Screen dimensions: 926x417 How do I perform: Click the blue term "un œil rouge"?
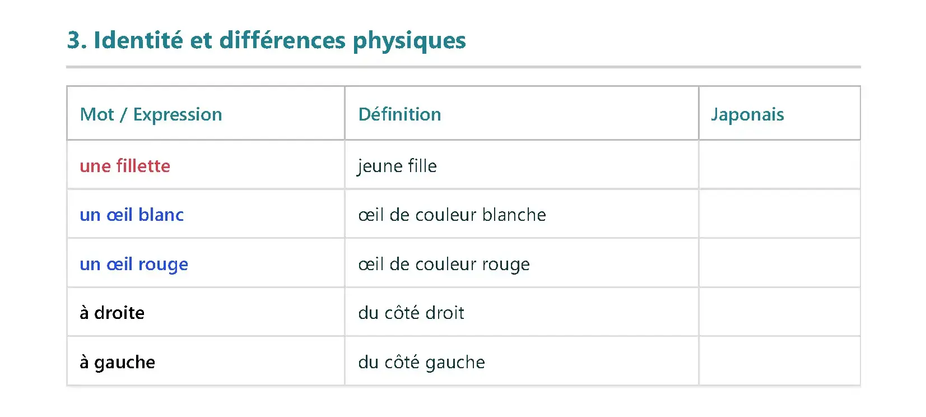point(134,264)
